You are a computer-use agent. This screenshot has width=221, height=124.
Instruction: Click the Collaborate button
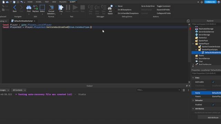click(x=210, y=2)
